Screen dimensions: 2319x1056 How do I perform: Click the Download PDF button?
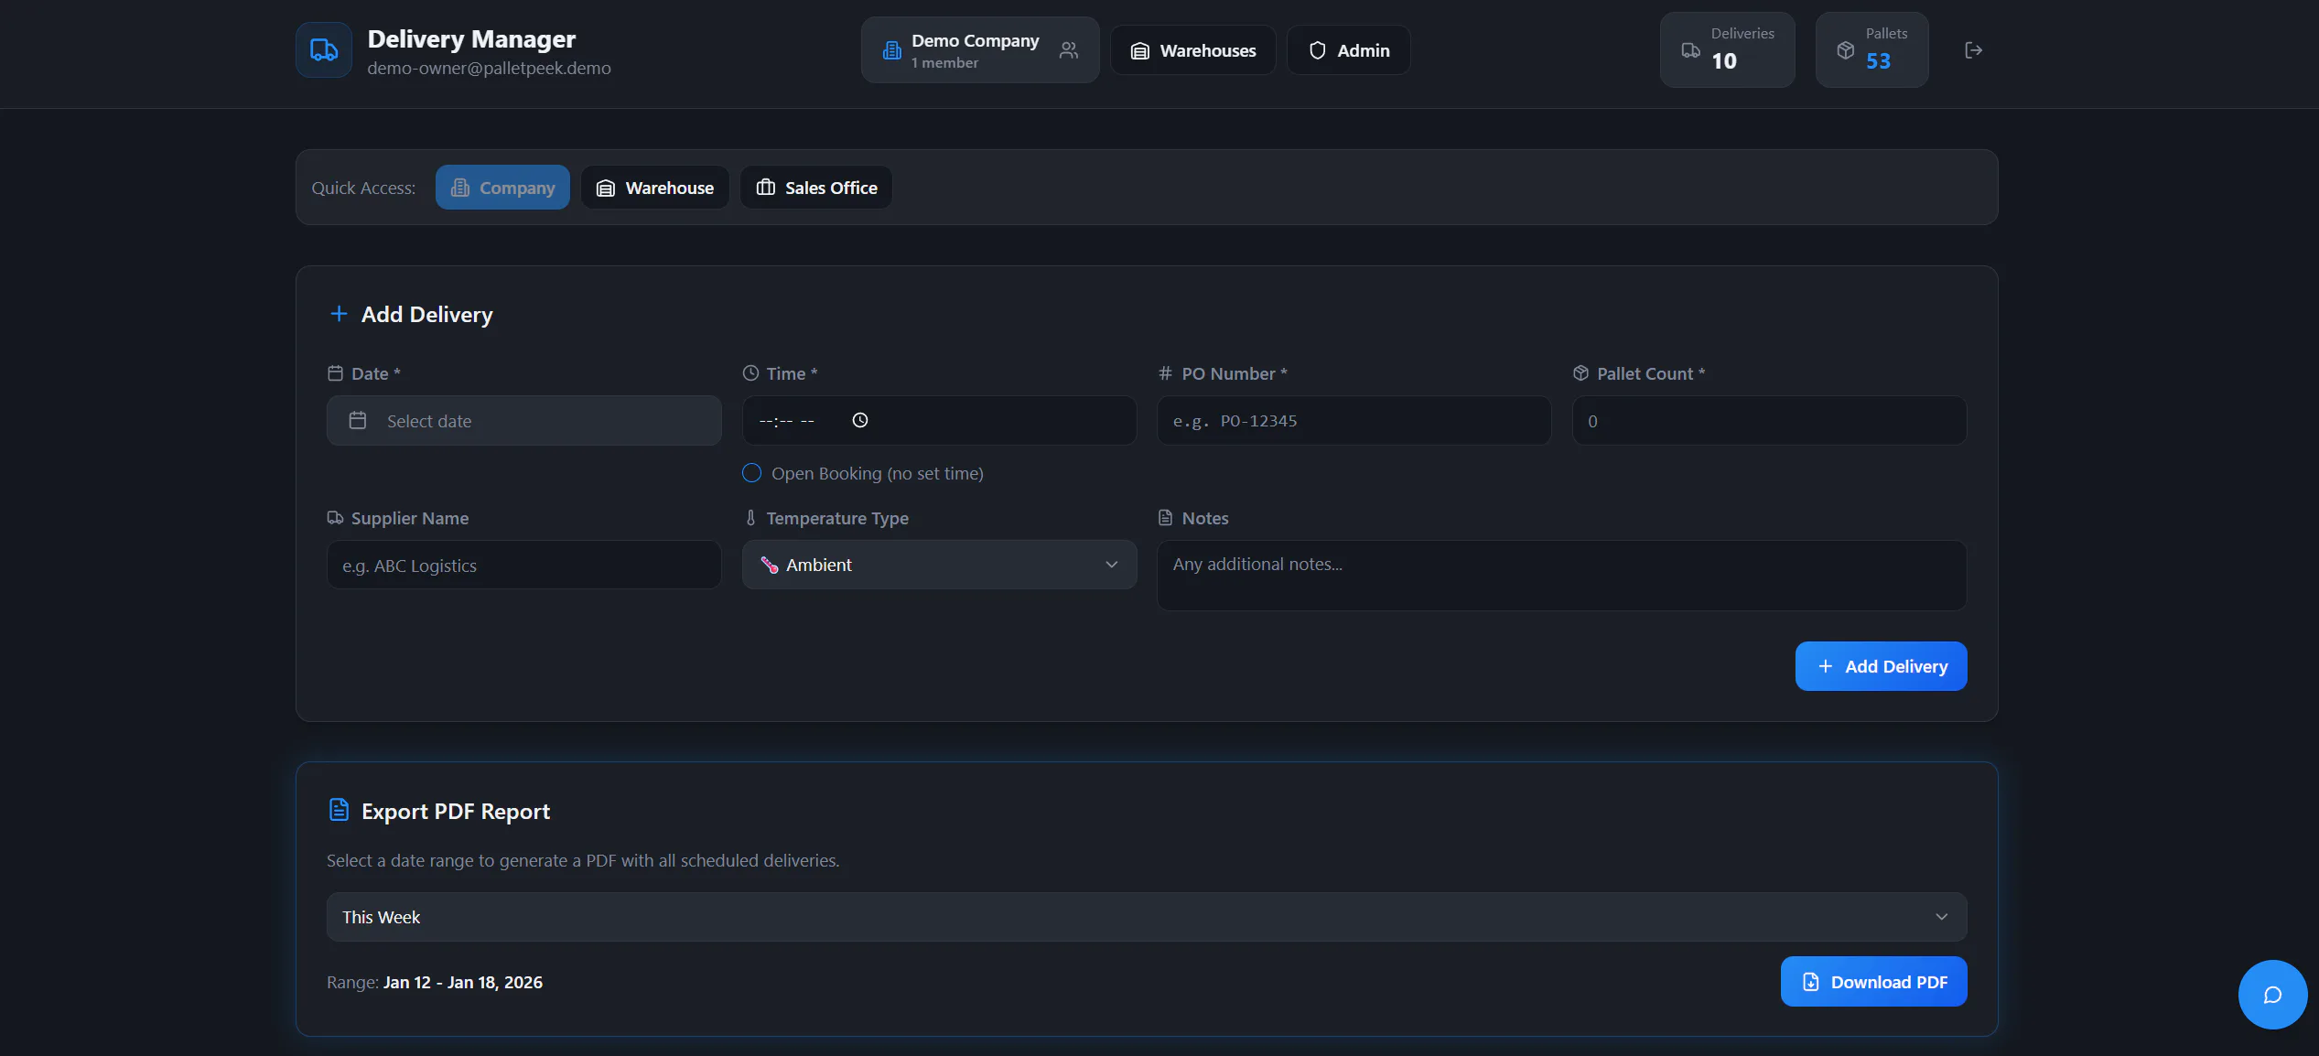click(x=1873, y=982)
